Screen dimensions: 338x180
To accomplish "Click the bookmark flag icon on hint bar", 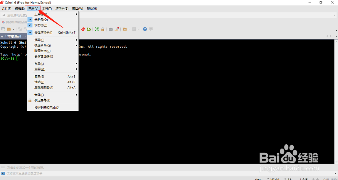I will [x=3, y=22].
